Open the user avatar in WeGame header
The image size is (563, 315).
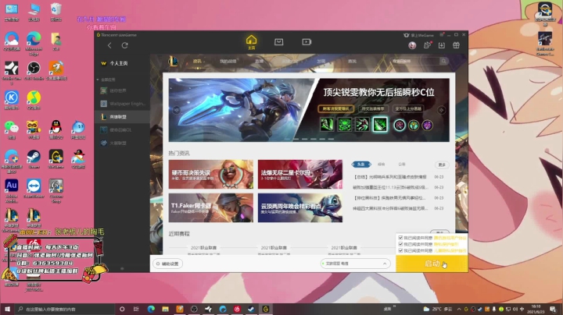click(412, 45)
